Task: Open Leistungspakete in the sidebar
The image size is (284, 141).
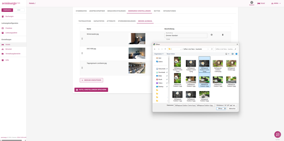Action: point(11,33)
